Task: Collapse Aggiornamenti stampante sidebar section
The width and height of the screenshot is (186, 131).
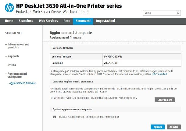Action: 17,75
